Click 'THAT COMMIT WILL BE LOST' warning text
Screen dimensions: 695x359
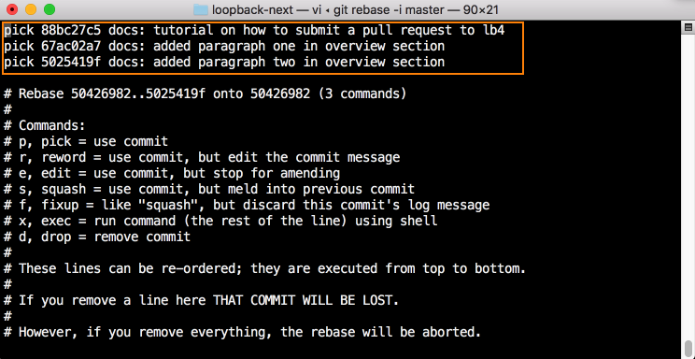point(306,300)
